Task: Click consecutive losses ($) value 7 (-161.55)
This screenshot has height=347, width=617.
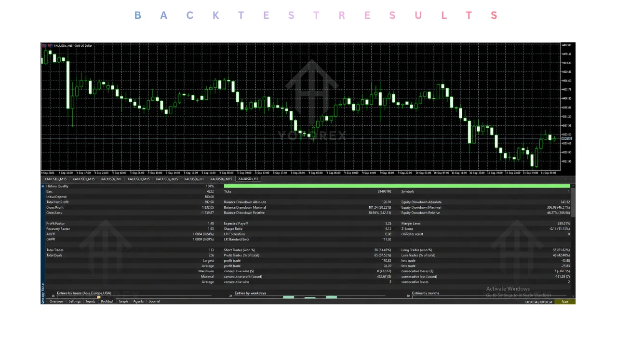Action: point(562,271)
